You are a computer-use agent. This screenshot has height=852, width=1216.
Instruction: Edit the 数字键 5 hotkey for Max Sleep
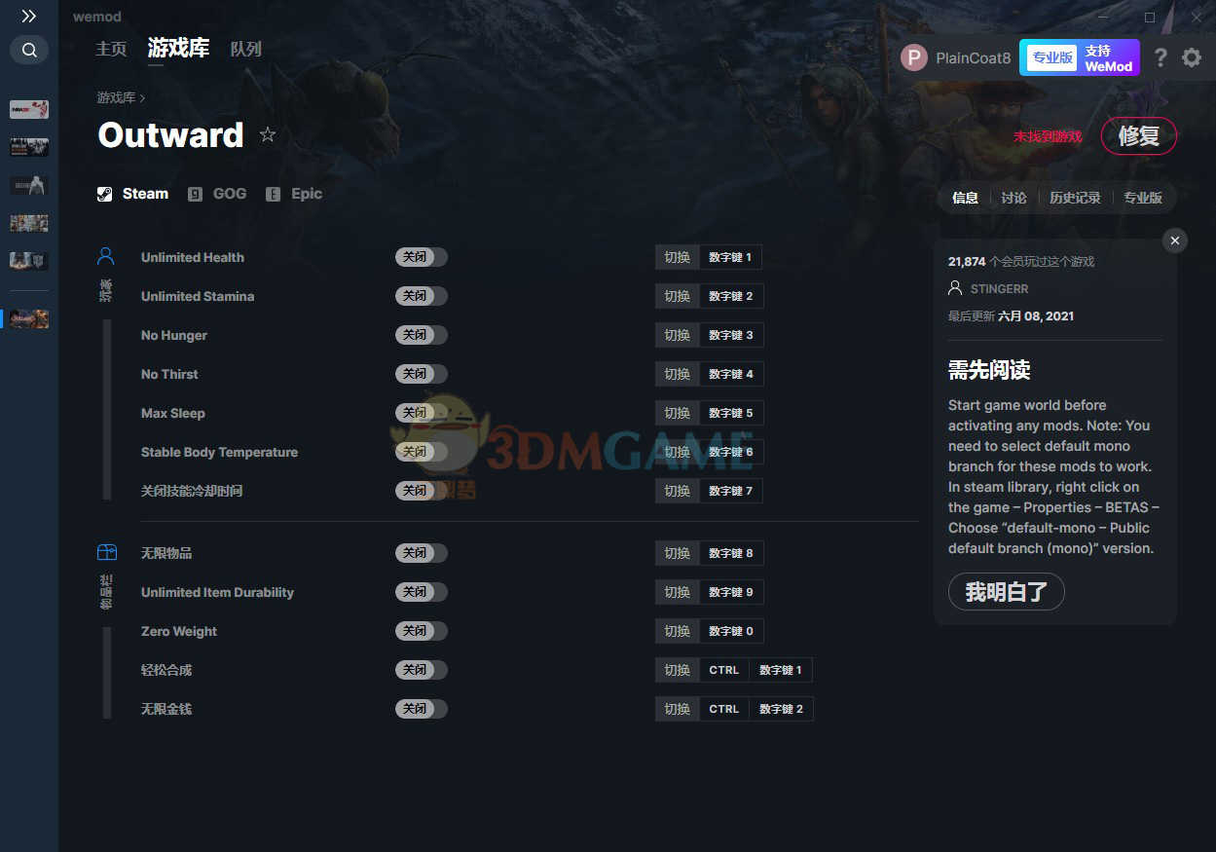[x=730, y=413]
